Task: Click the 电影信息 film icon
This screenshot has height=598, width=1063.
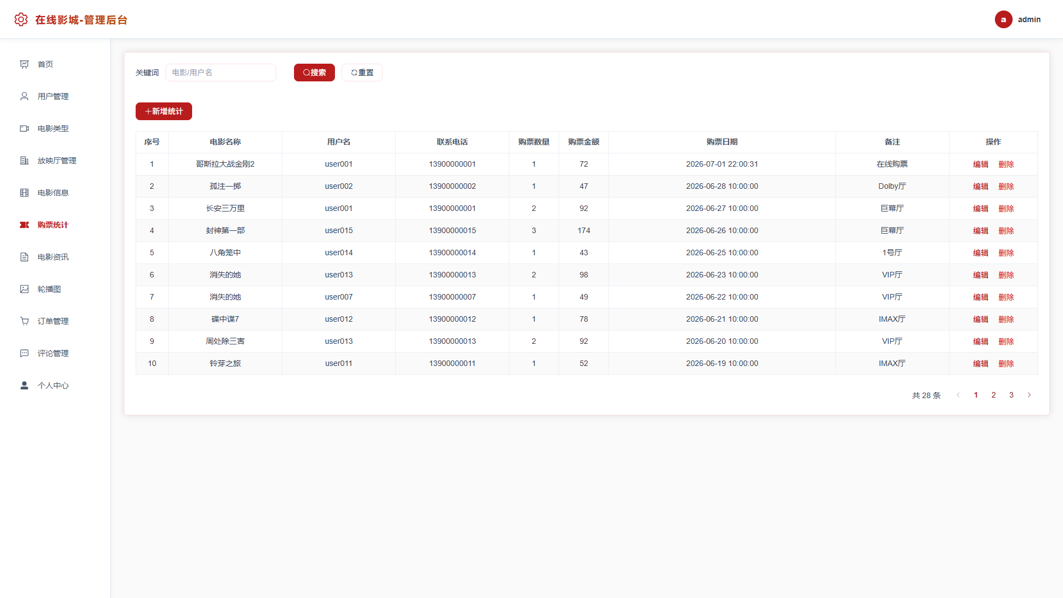Action: tap(24, 193)
